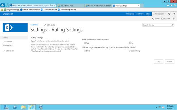Click the Internet Explorer taskbar icon
177x110 pixels.
click(32, 107)
